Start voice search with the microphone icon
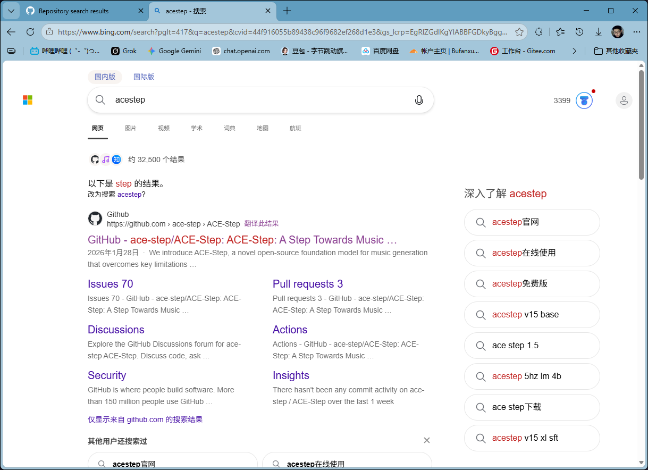648x470 pixels. click(x=419, y=100)
